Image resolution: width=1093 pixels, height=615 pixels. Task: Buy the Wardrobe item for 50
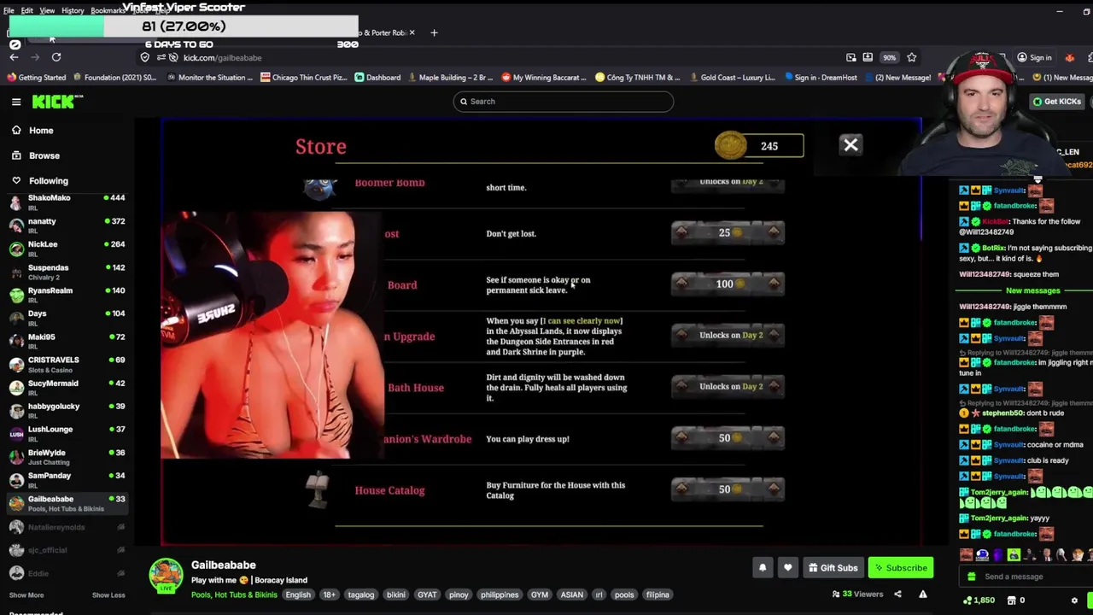pos(728,437)
